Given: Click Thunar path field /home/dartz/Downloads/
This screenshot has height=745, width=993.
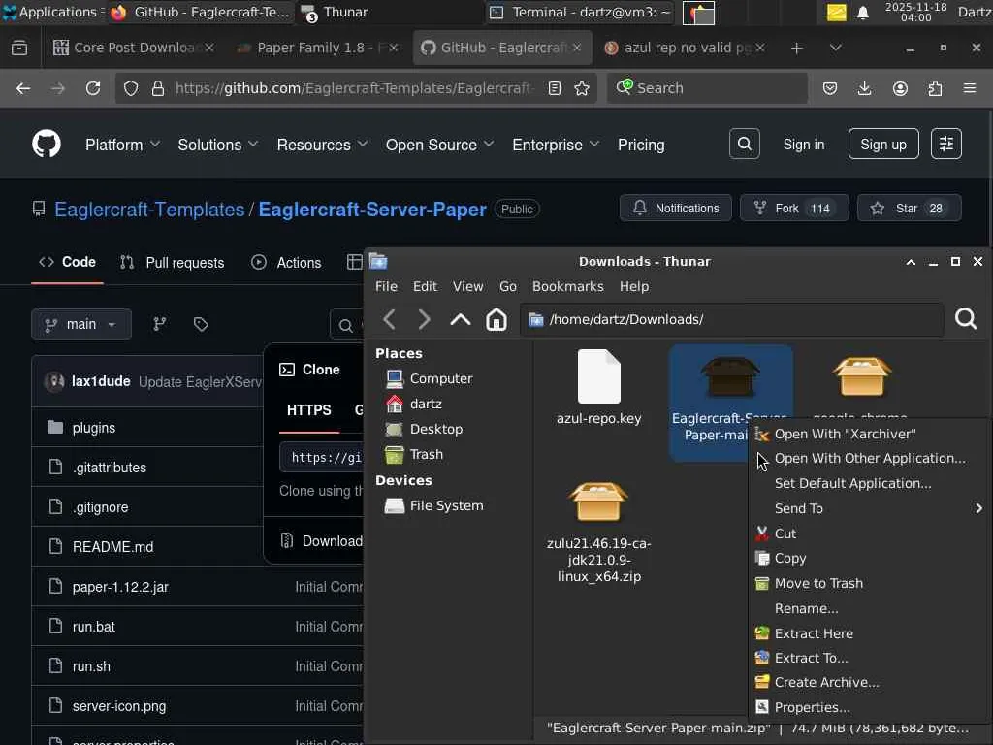Looking at the screenshot, I should pyautogui.click(x=731, y=319).
